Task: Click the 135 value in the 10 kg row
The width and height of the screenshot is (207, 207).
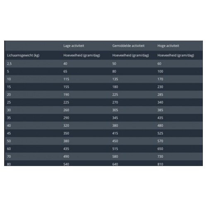Action: (x=115, y=79)
